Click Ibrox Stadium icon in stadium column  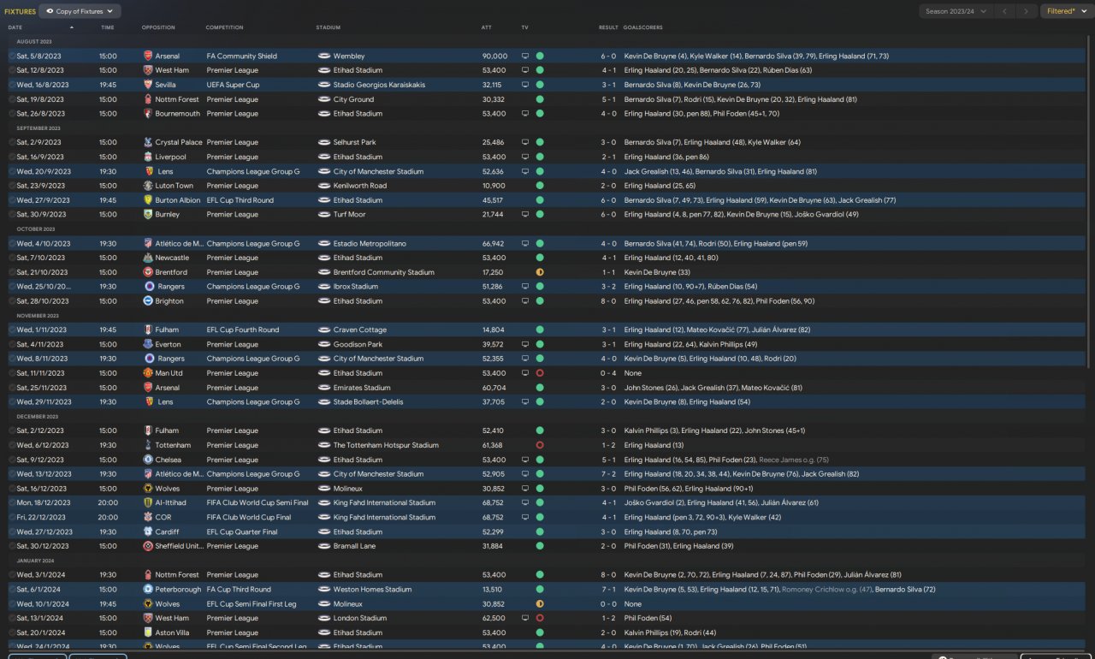(324, 287)
